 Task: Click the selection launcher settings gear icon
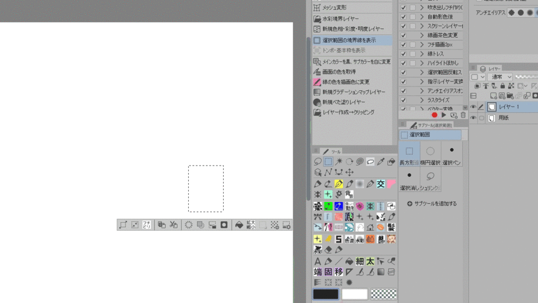tap(286, 224)
